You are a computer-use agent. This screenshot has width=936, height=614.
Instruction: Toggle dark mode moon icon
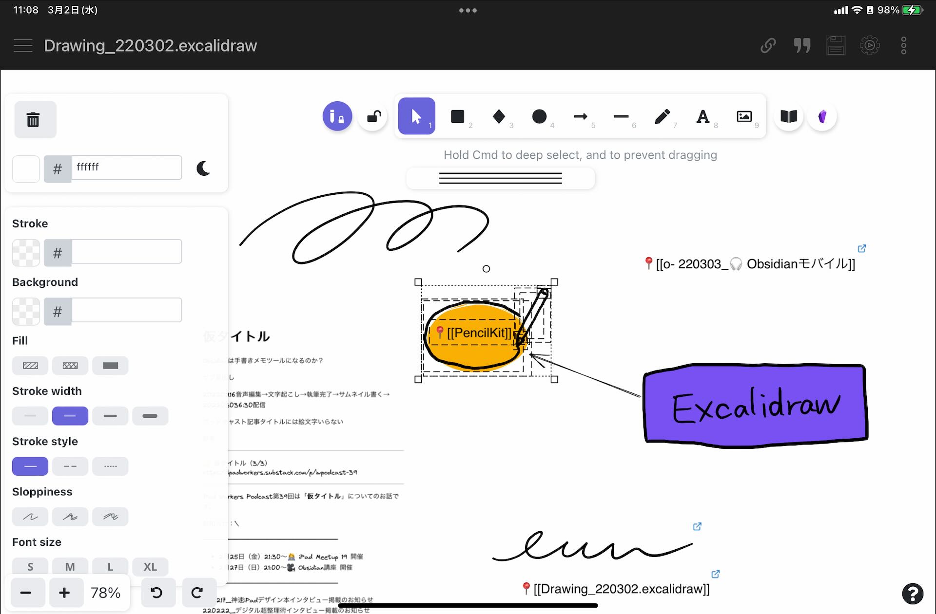(x=203, y=168)
